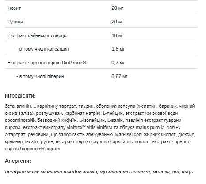Click the 0,67 мг piperine value
Screen dimensions: 206x184
coord(119,76)
